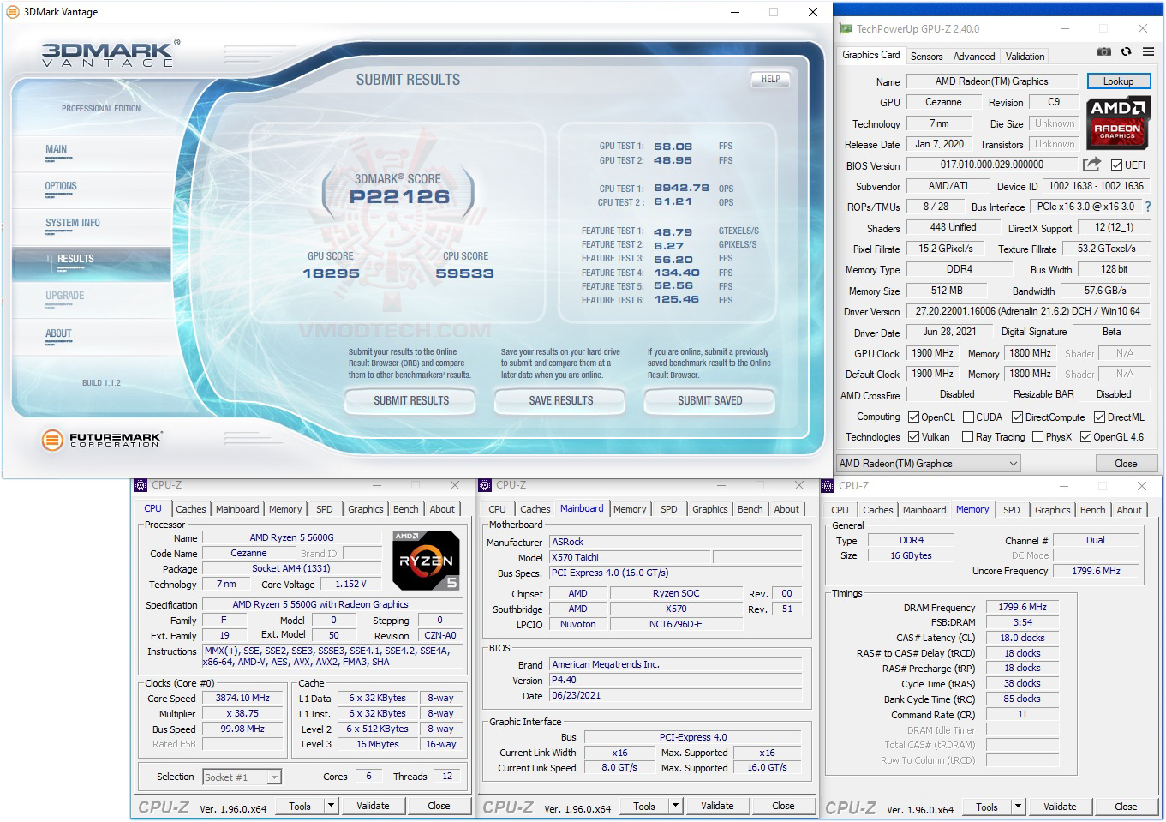Click Validate in the CPU-Z processor window
The width and height of the screenshot is (1166, 822).
pos(373,806)
